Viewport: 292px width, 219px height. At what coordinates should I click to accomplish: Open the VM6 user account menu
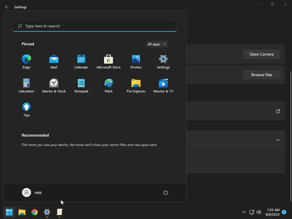pyautogui.click(x=32, y=192)
